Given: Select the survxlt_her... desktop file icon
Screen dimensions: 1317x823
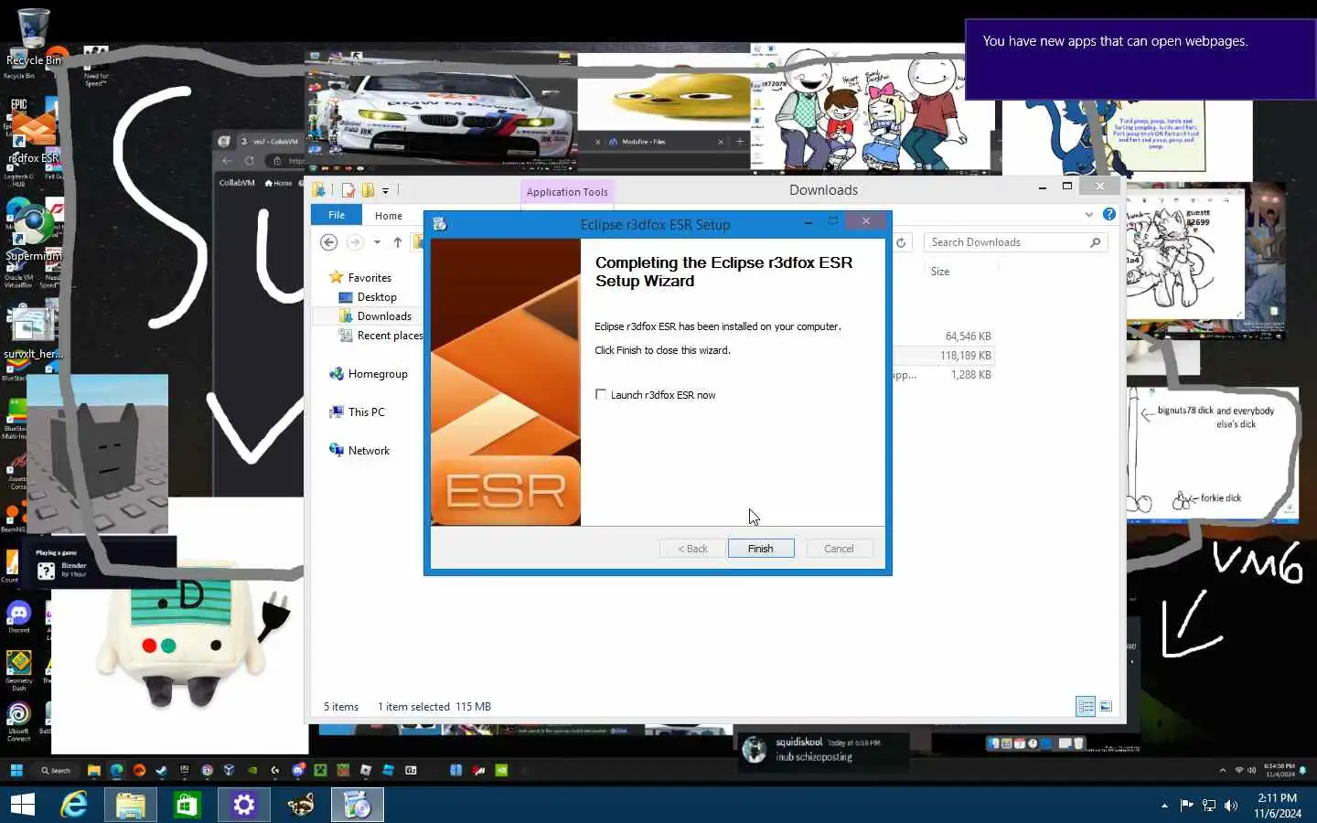Looking at the screenshot, I should [x=33, y=331].
